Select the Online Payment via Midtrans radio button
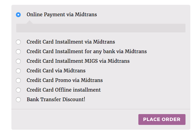The height and width of the screenshot is (136, 196). 19,14
